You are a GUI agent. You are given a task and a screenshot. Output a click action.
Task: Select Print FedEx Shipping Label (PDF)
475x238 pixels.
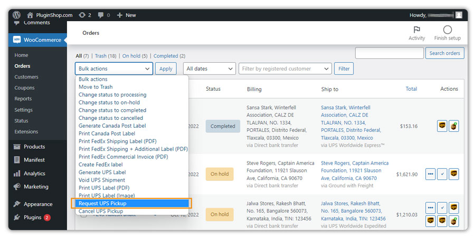(132, 141)
